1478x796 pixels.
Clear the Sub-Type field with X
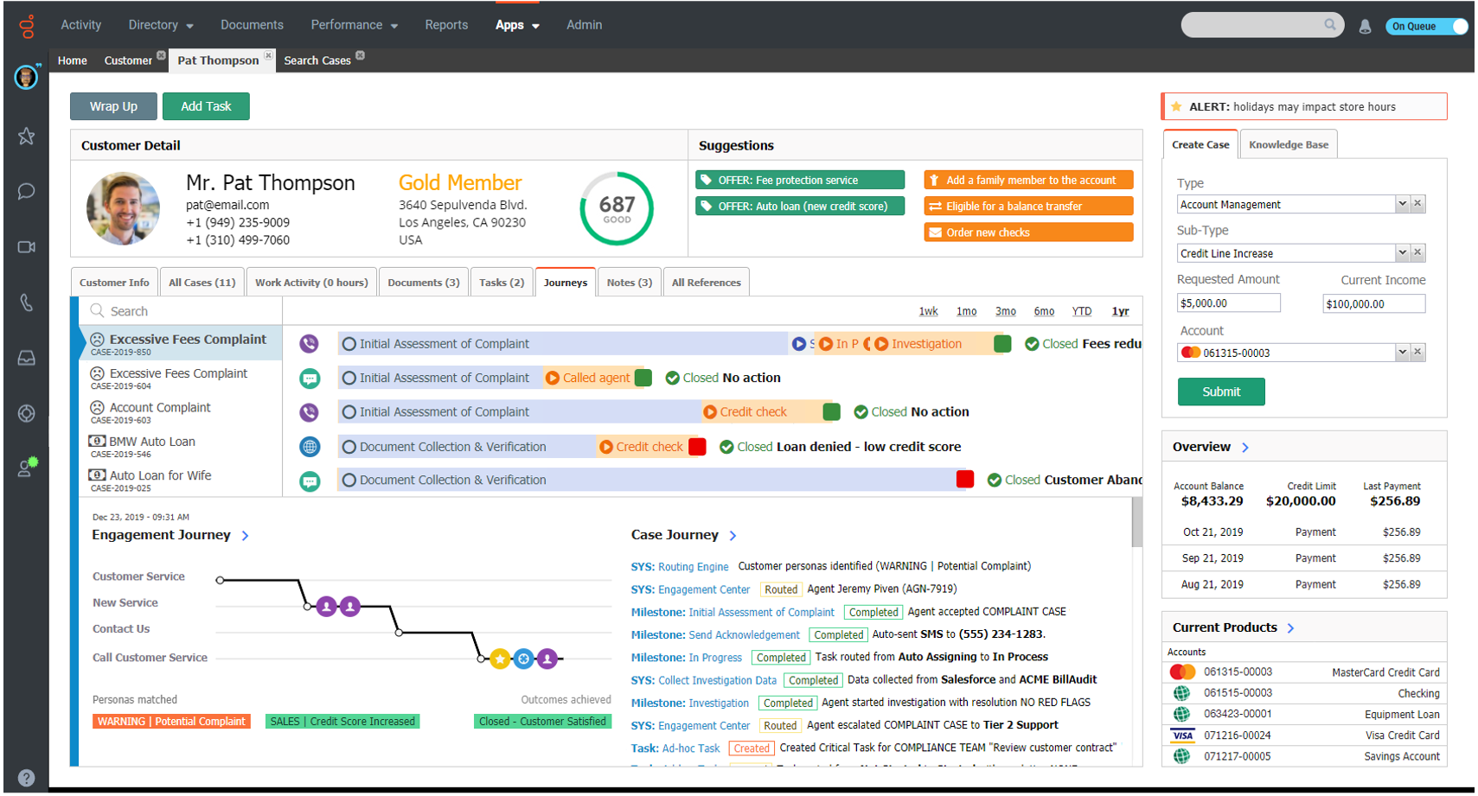1417,252
